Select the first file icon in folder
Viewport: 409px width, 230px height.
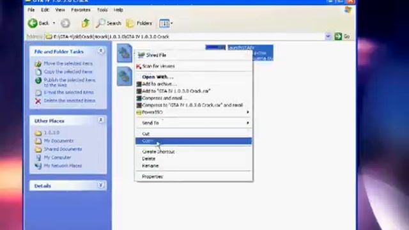(125, 53)
